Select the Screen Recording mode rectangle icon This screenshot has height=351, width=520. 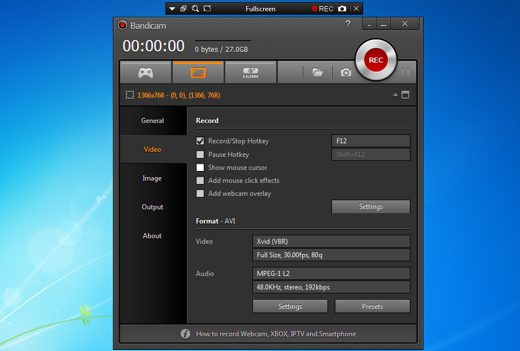pos(198,72)
